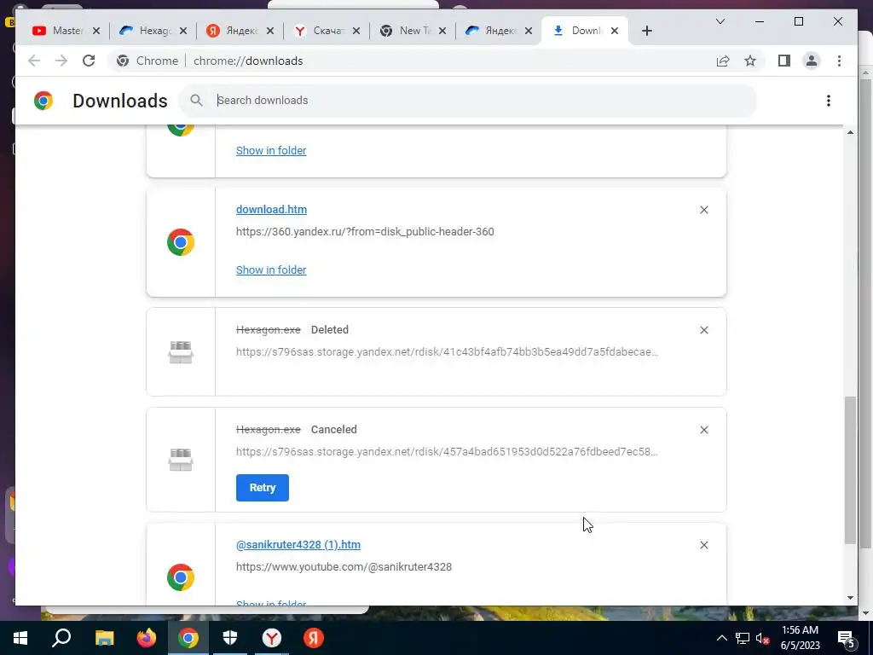Viewport: 873px width, 655px height.
Task: Open new tab with plus button
Action: (646, 31)
